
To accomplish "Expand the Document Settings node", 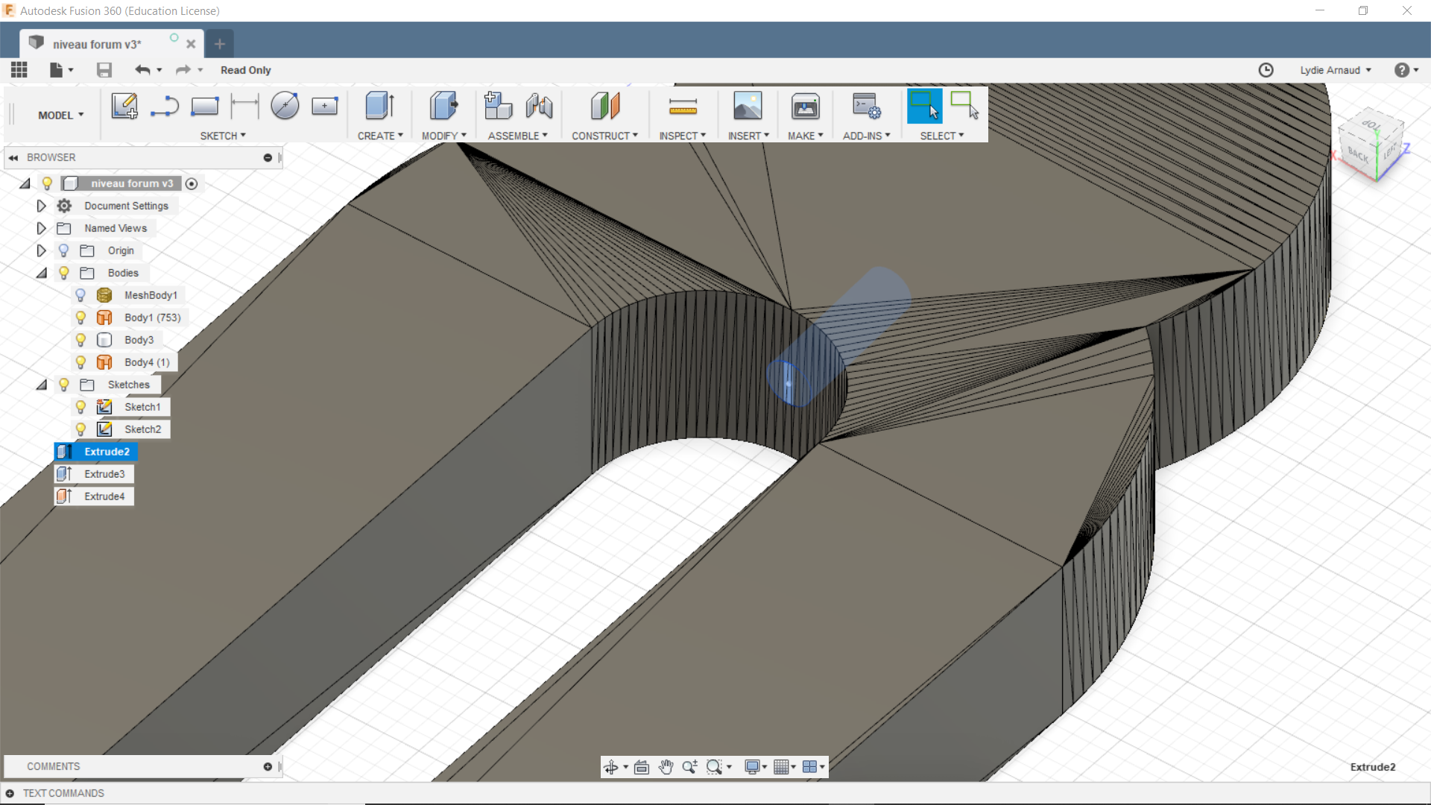I will (x=42, y=206).
